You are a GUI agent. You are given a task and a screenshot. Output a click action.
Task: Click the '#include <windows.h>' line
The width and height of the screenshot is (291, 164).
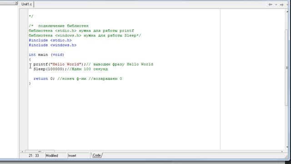click(53, 45)
